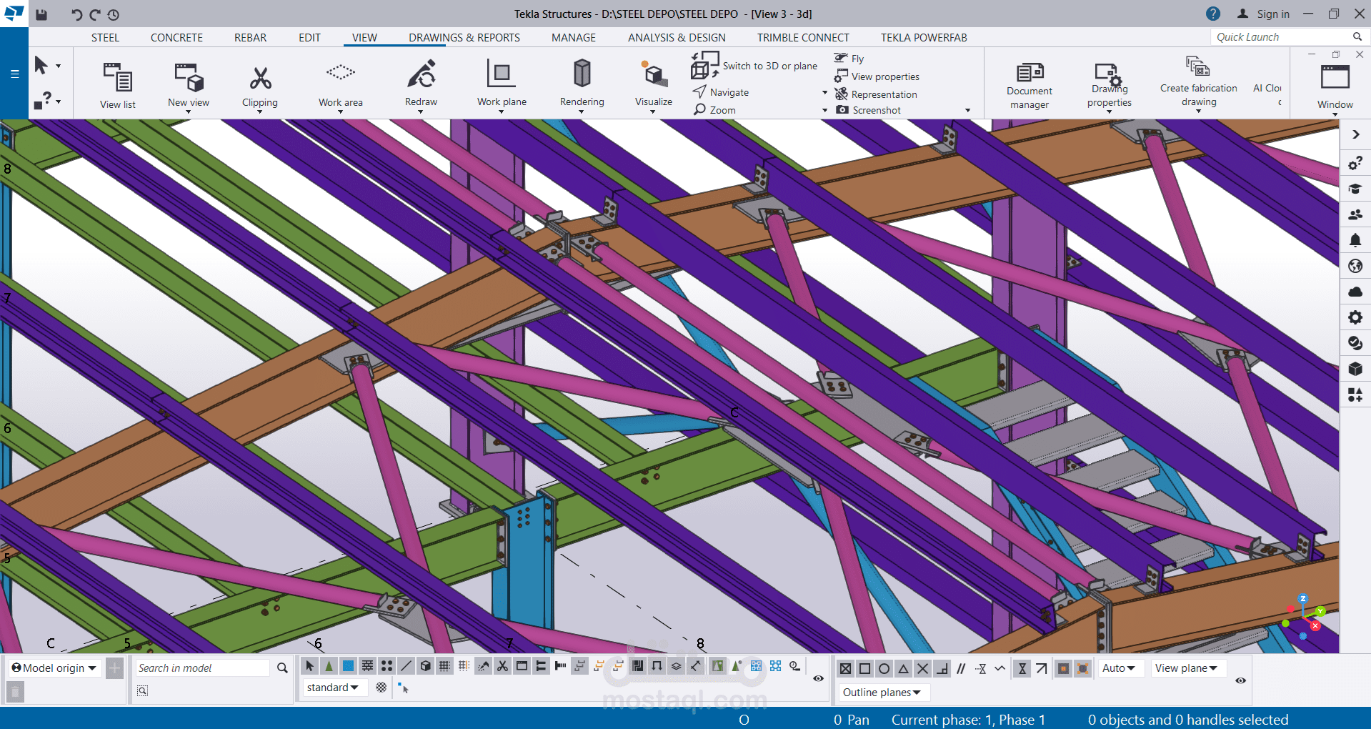Expand the side pane chevron arrow
Viewport: 1371px width, 729px height.
1355,135
